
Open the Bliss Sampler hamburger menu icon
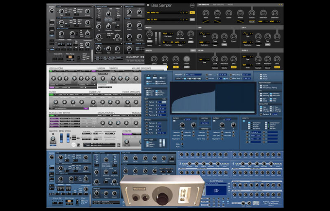click(148, 5)
